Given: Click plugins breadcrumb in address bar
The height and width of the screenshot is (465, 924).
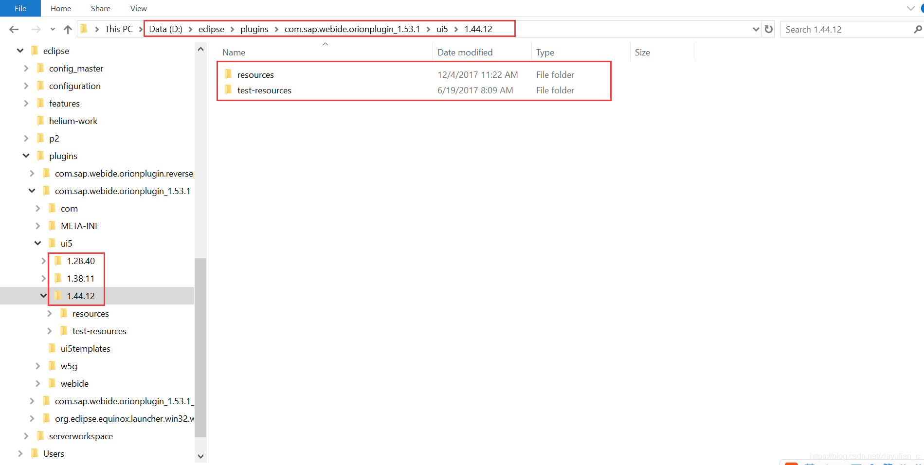Looking at the screenshot, I should 254,29.
